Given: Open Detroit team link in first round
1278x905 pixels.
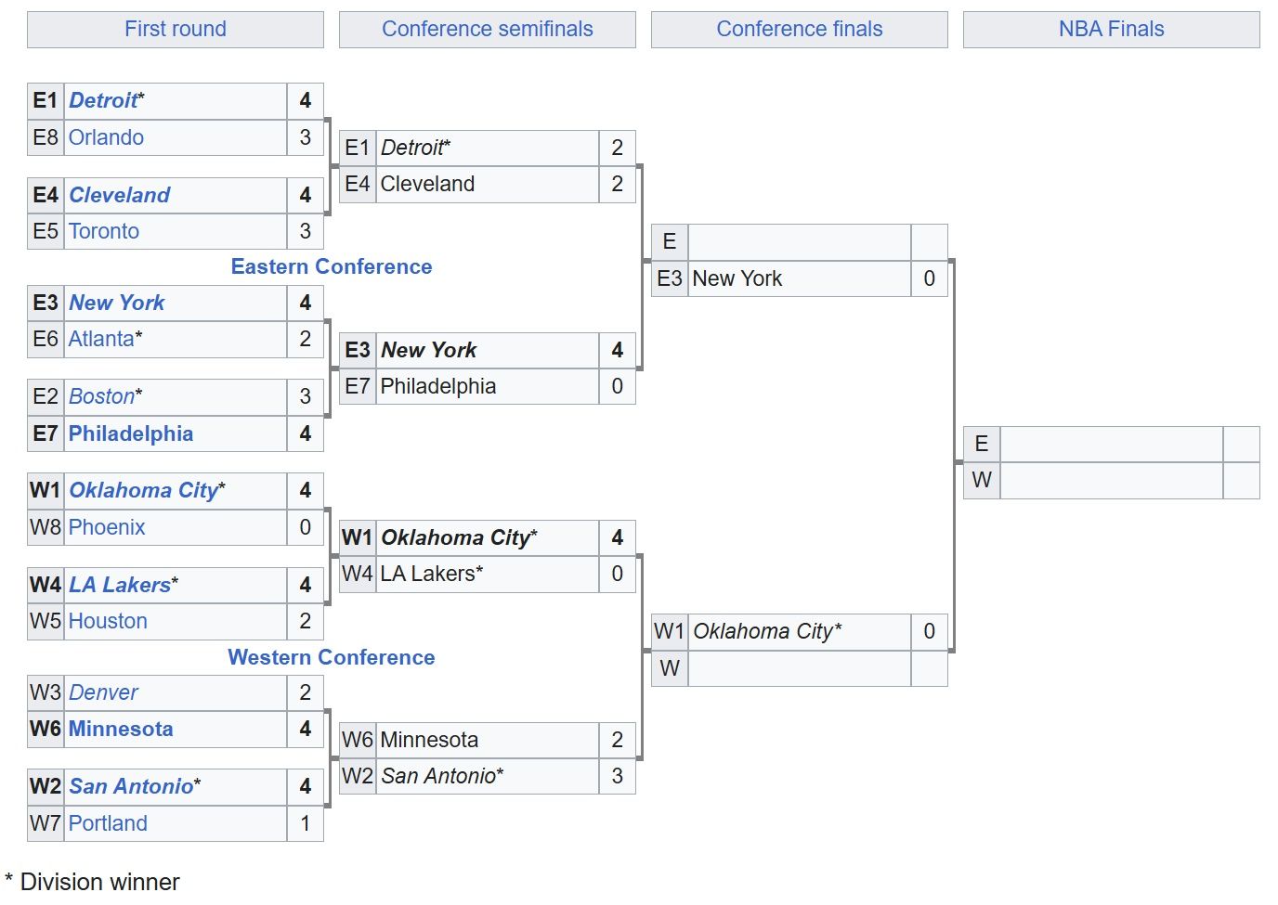Looking at the screenshot, I should point(103,100).
